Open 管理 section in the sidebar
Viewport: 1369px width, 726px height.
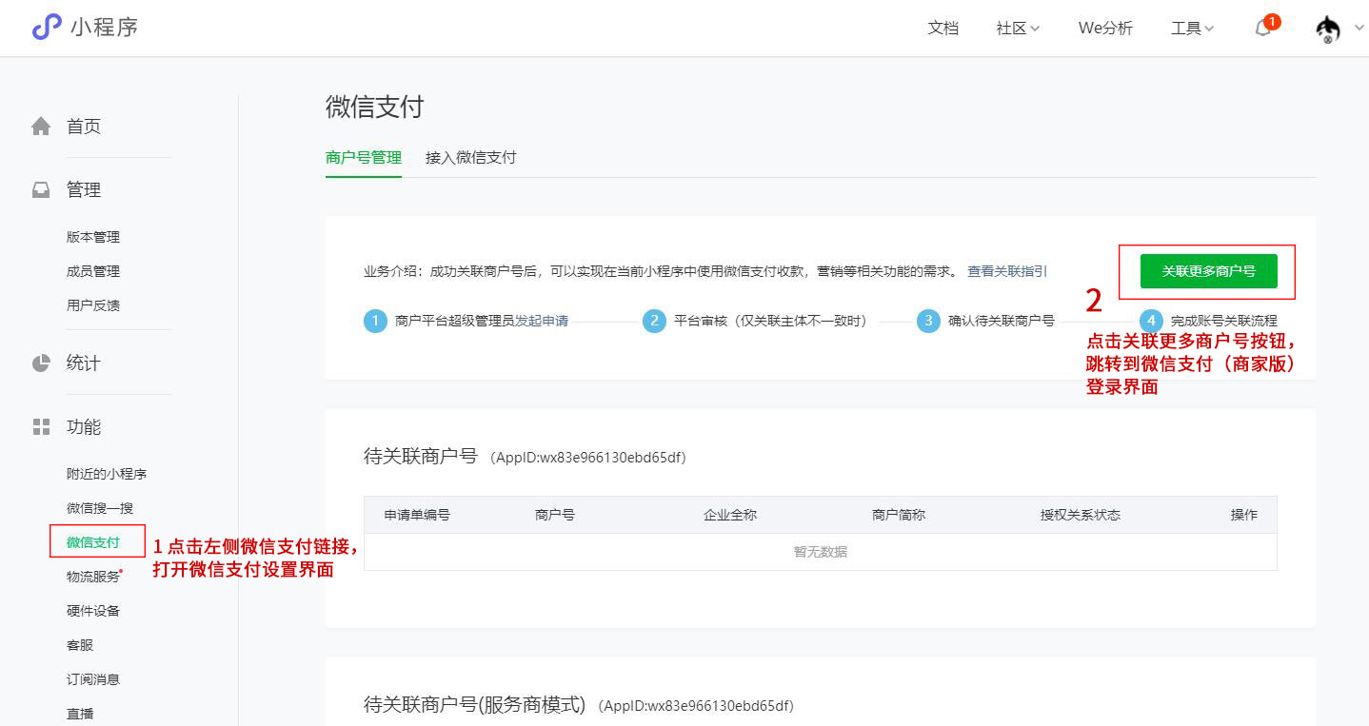(x=84, y=190)
